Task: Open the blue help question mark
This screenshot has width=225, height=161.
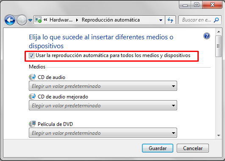Action: click(x=207, y=36)
